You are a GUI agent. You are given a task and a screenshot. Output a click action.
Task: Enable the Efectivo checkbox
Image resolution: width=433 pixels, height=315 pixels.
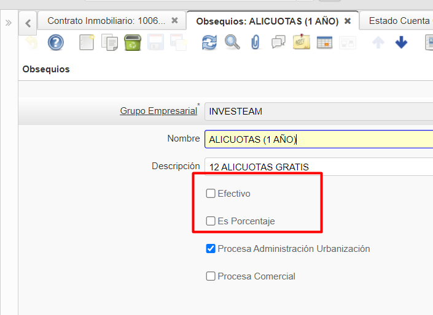[211, 194]
